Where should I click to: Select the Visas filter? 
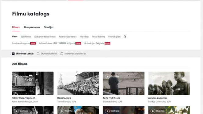coord(15,36)
